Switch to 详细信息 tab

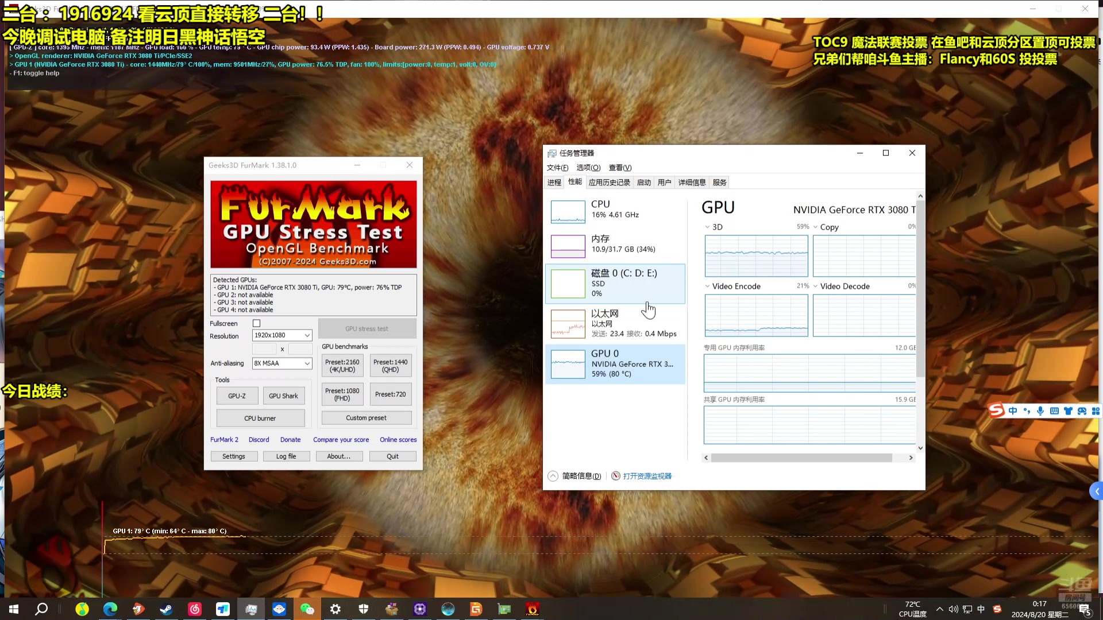point(692,183)
